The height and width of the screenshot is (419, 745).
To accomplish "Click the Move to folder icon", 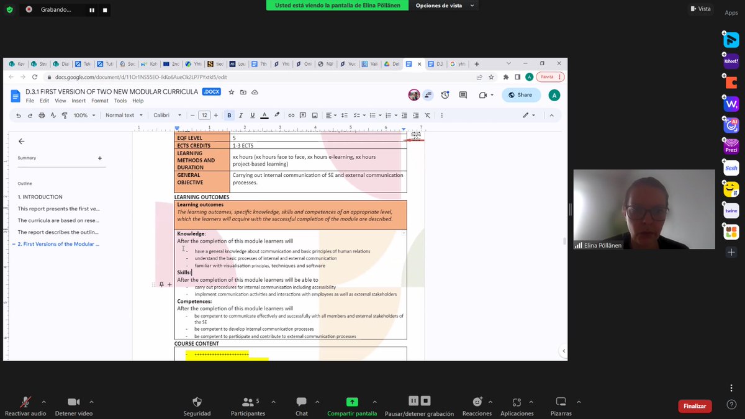I will pyautogui.click(x=243, y=92).
